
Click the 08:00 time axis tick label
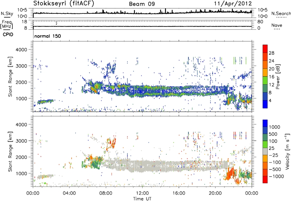(106, 193)
